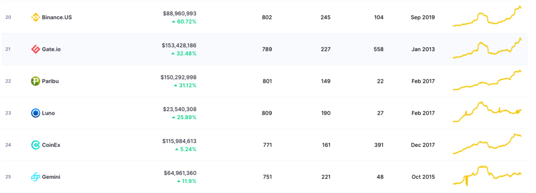View Binance.US volume sparkline chart
Image resolution: width=536 pixels, height=193 pixels.
click(487, 17)
